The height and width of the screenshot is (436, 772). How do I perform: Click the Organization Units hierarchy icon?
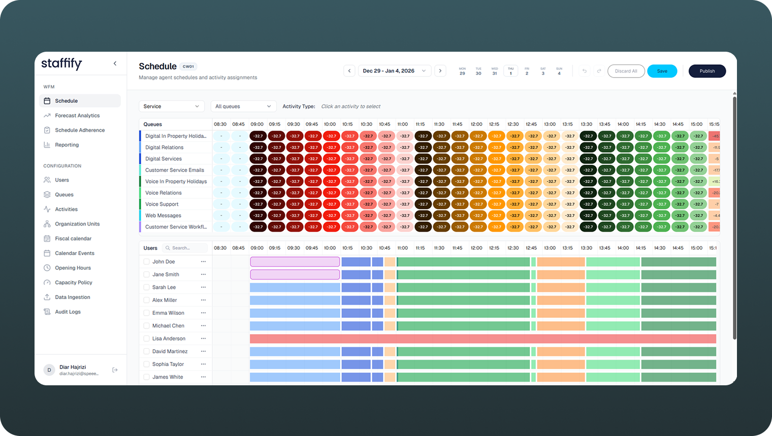47,224
